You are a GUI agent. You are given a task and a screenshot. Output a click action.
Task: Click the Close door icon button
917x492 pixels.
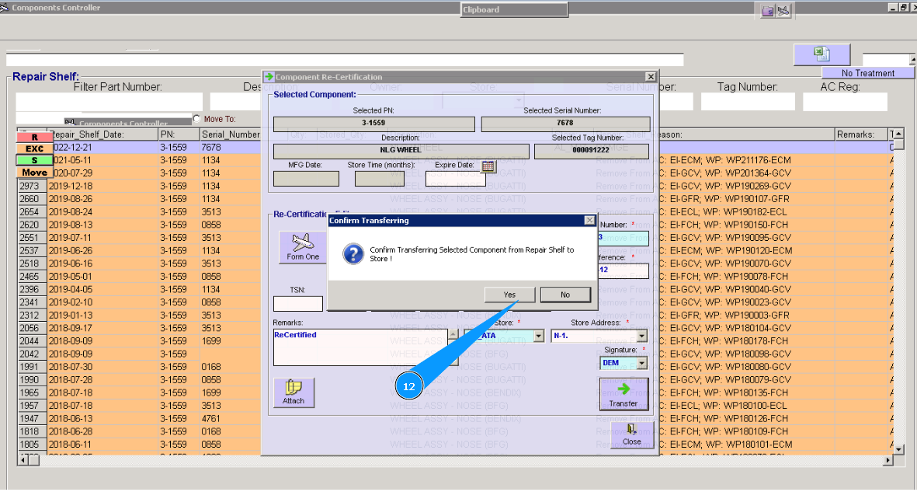pyautogui.click(x=631, y=435)
